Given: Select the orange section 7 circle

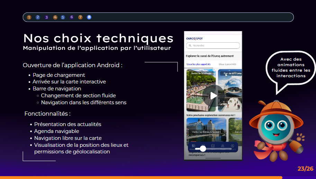Looking at the screenshot, I should (x=80, y=17).
